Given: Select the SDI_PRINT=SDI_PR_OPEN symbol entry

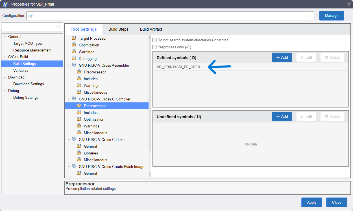Looking at the screenshot, I should coord(178,67).
